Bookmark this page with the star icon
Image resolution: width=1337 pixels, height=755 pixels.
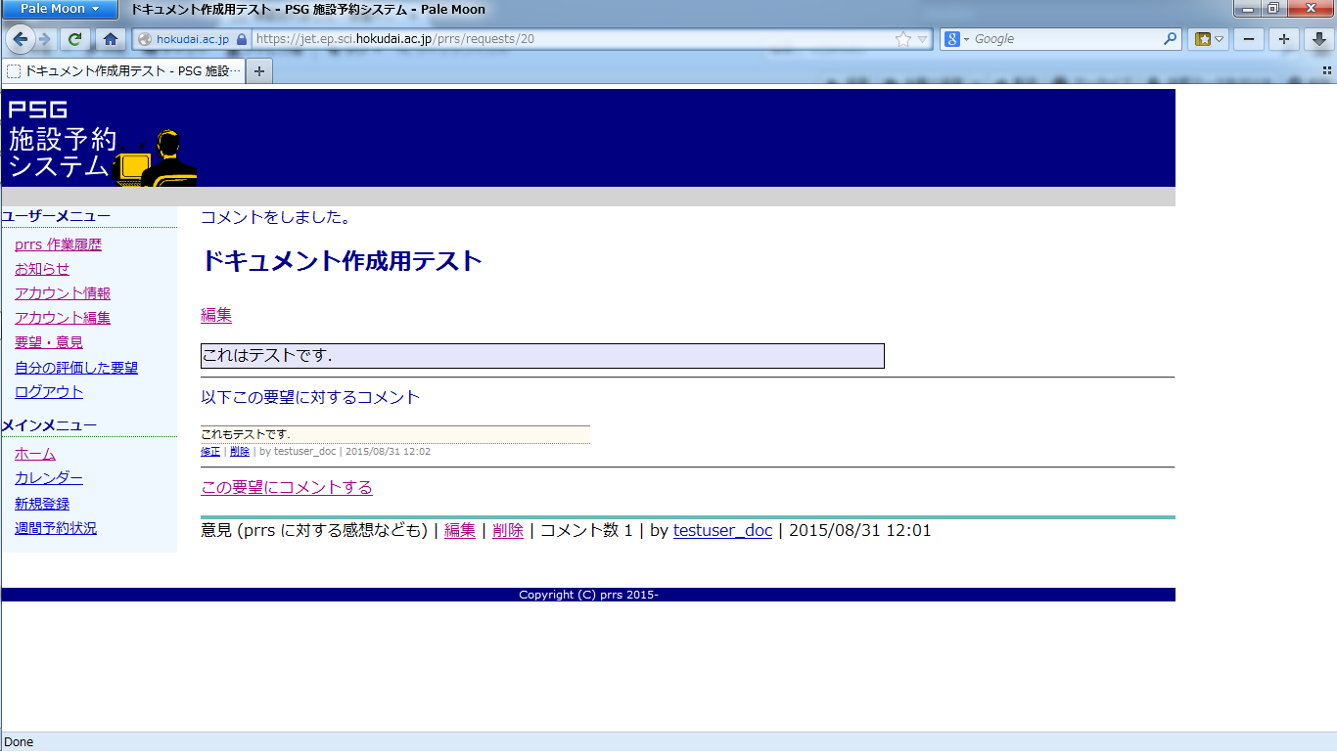pyautogui.click(x=903, y=39)
